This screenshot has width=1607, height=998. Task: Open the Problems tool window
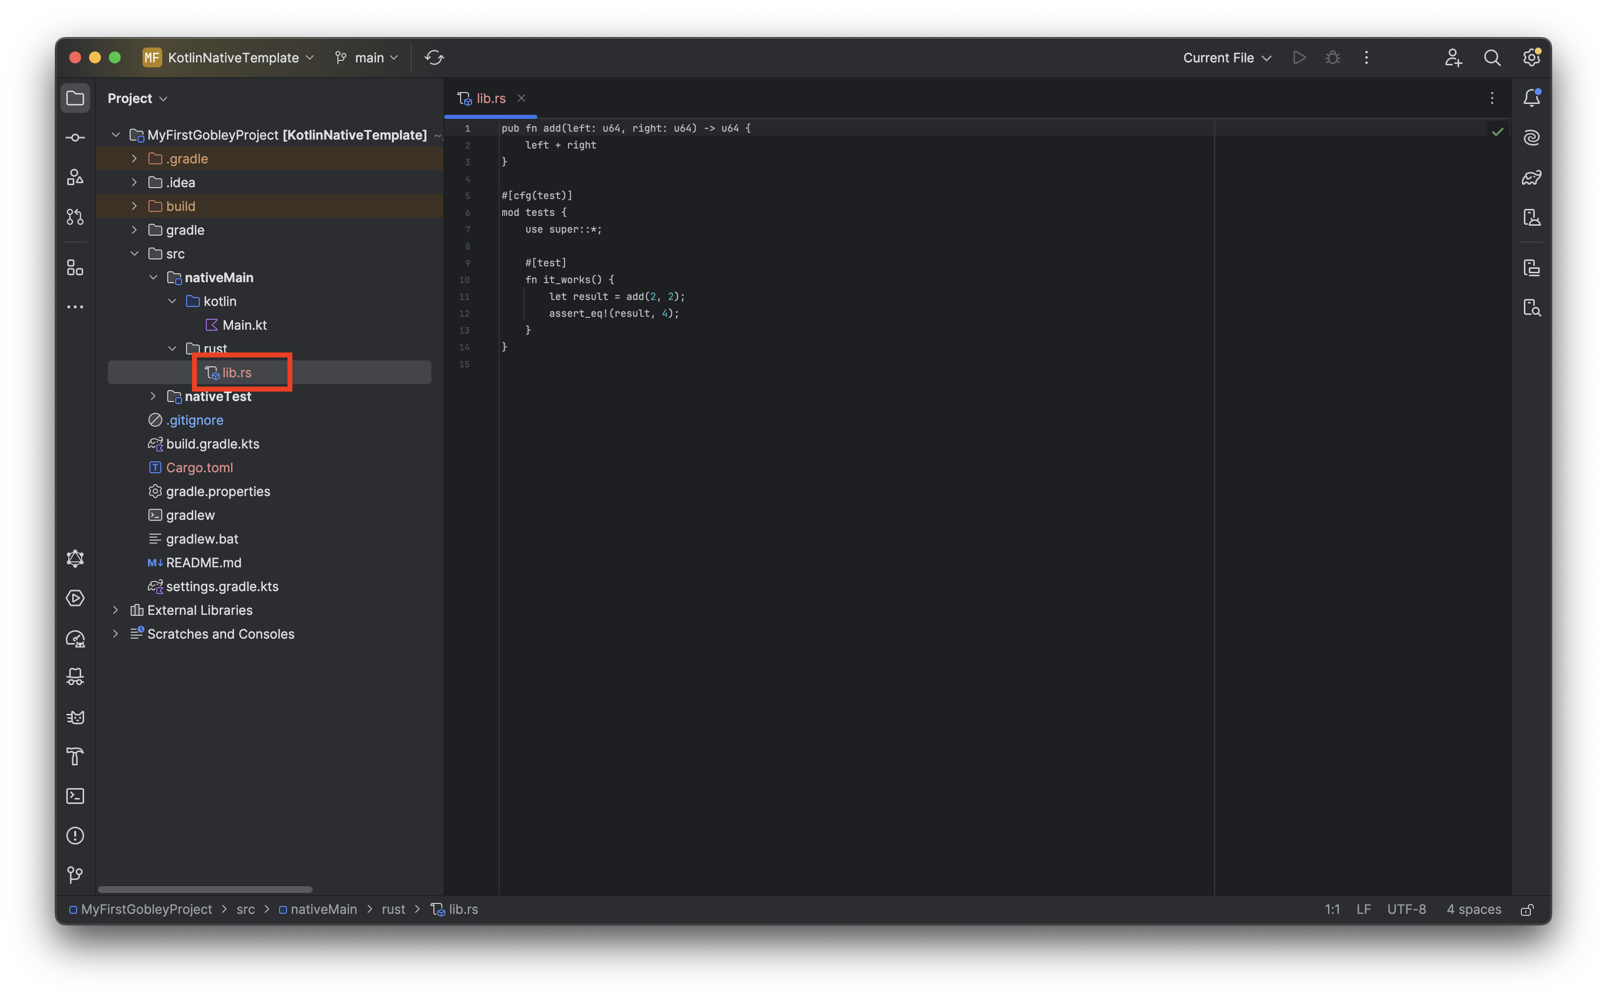[x=75, y=836]
